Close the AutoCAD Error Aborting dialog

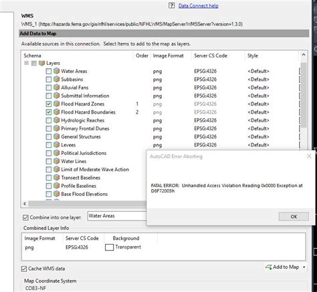309,156
